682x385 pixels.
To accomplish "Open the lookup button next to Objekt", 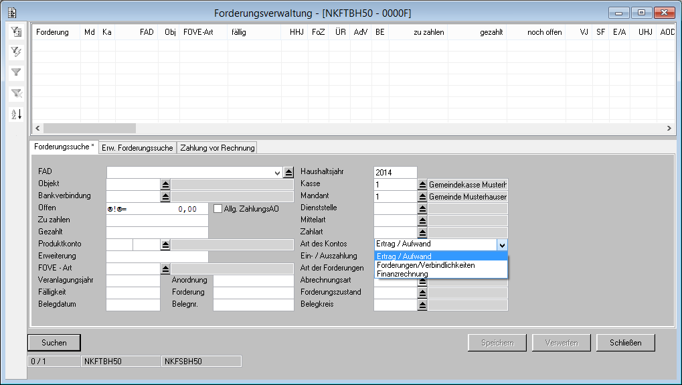I will [166, 184].
